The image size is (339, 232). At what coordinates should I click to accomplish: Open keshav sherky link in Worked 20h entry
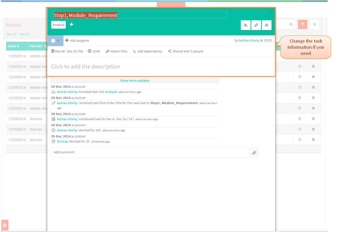tap(67, 130)
